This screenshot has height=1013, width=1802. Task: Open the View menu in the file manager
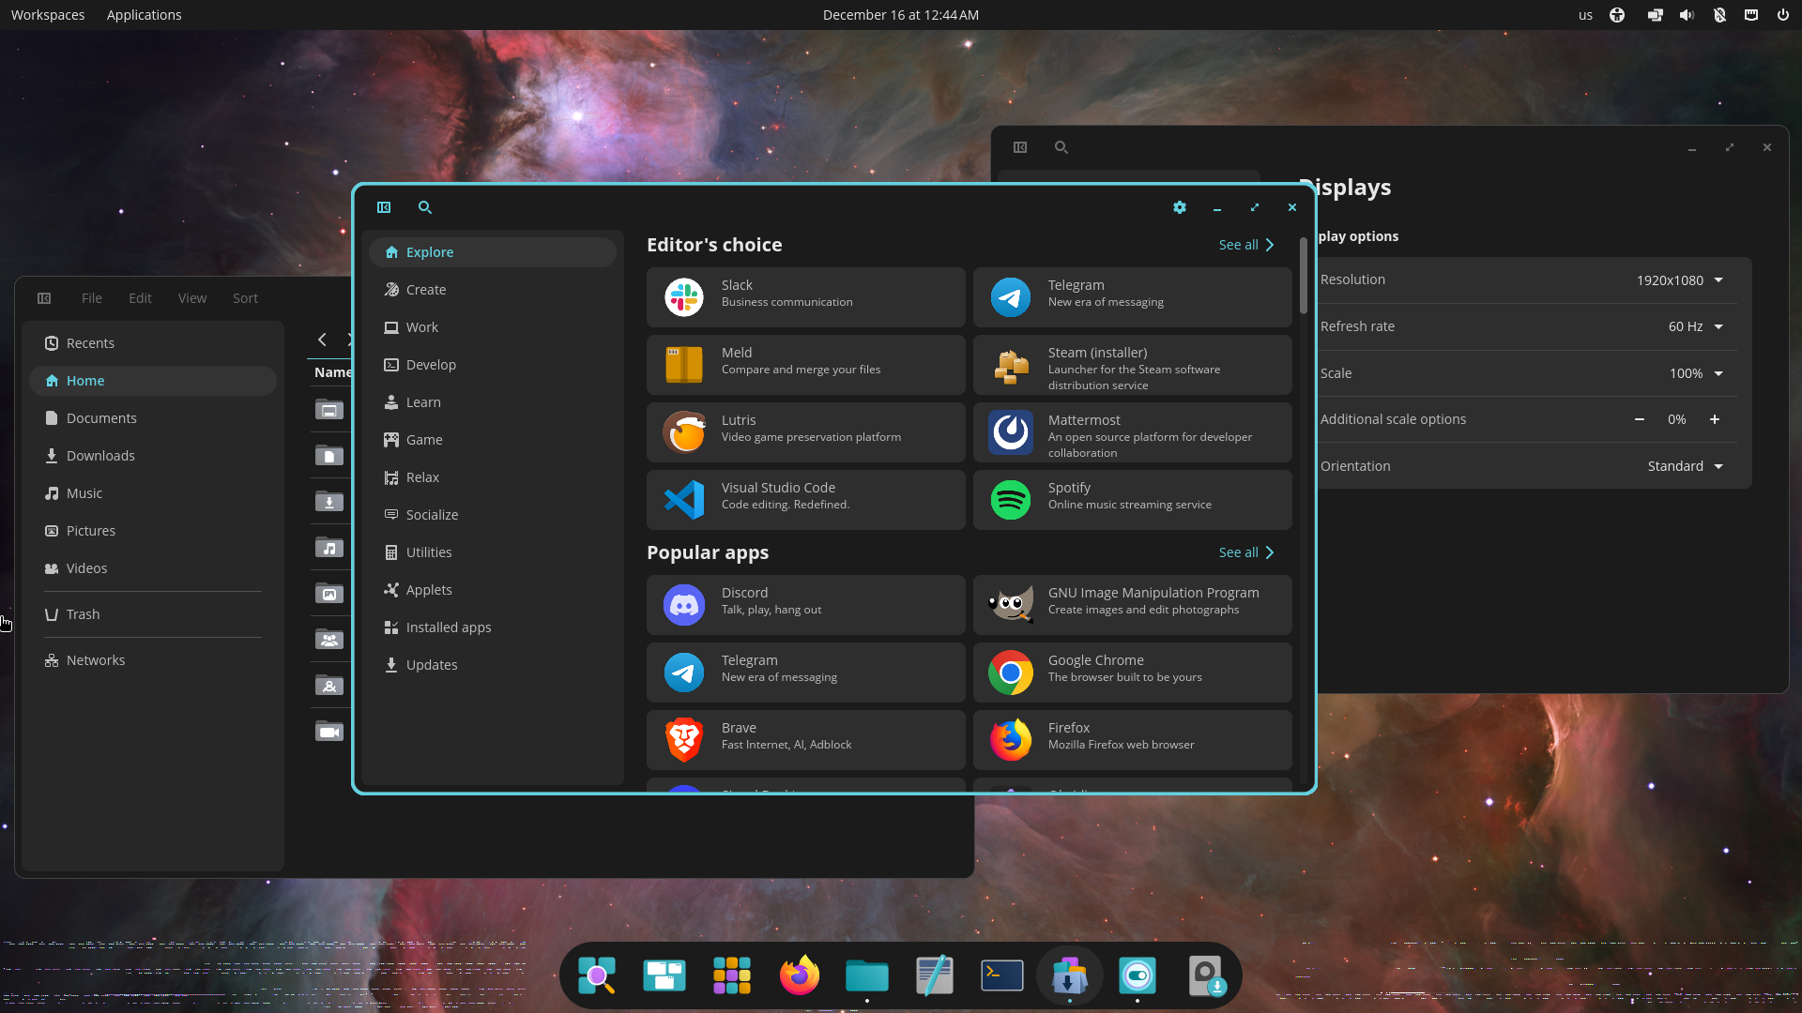click(191, 298)
